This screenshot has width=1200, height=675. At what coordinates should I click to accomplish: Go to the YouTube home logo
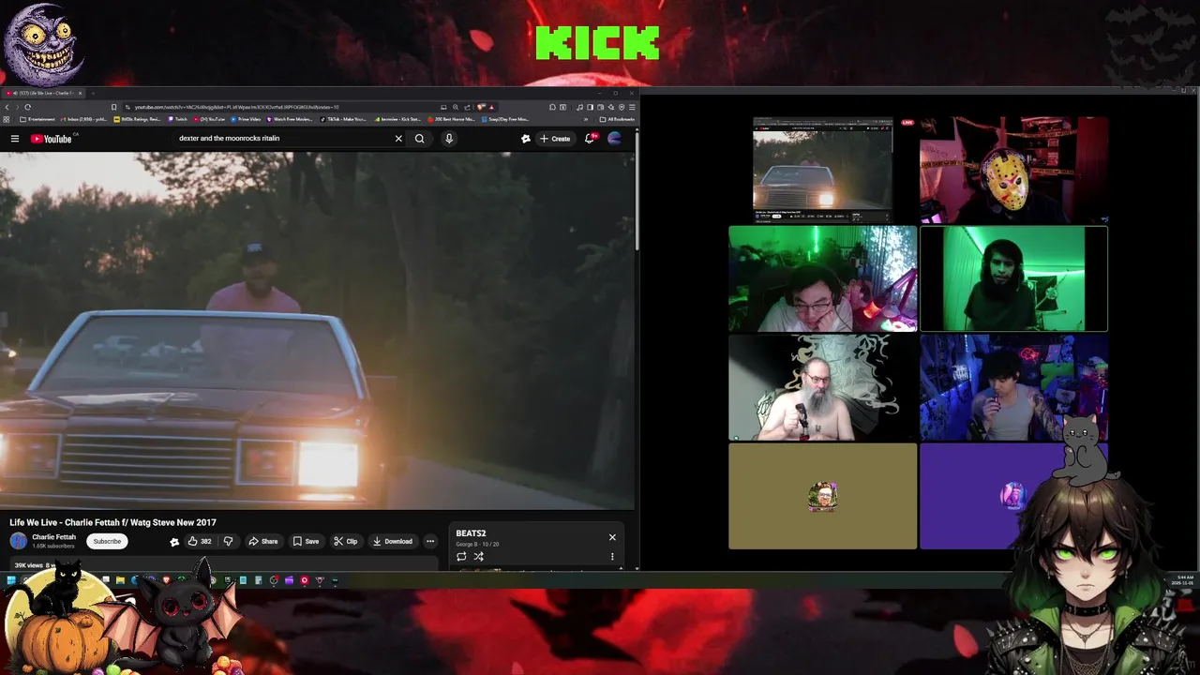point(51,139)
